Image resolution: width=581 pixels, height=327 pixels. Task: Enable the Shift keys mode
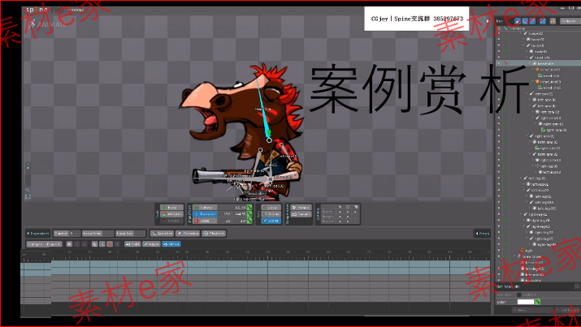[132, 244]
